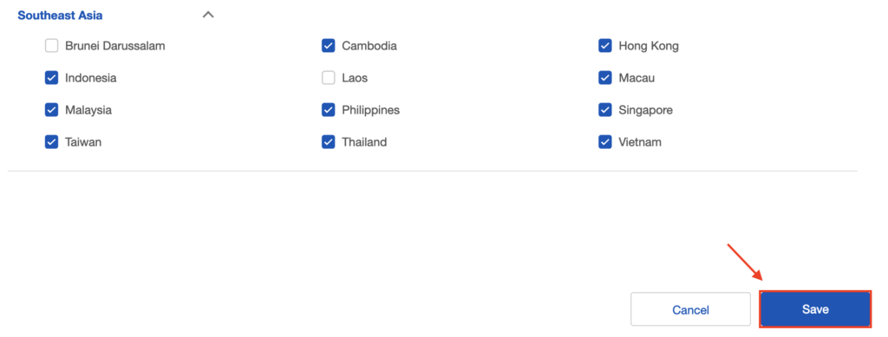Click the Save button
Viewport: 888px width, 337px height.
pyautogui.click(x=815, y=309)
